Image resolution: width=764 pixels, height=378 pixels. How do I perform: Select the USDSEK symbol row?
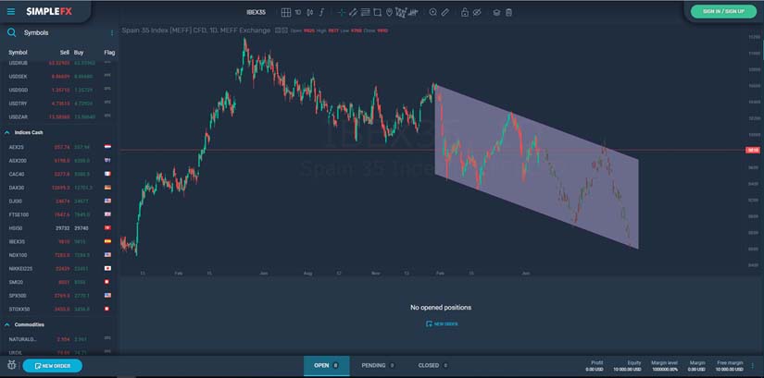pos(58,77)
